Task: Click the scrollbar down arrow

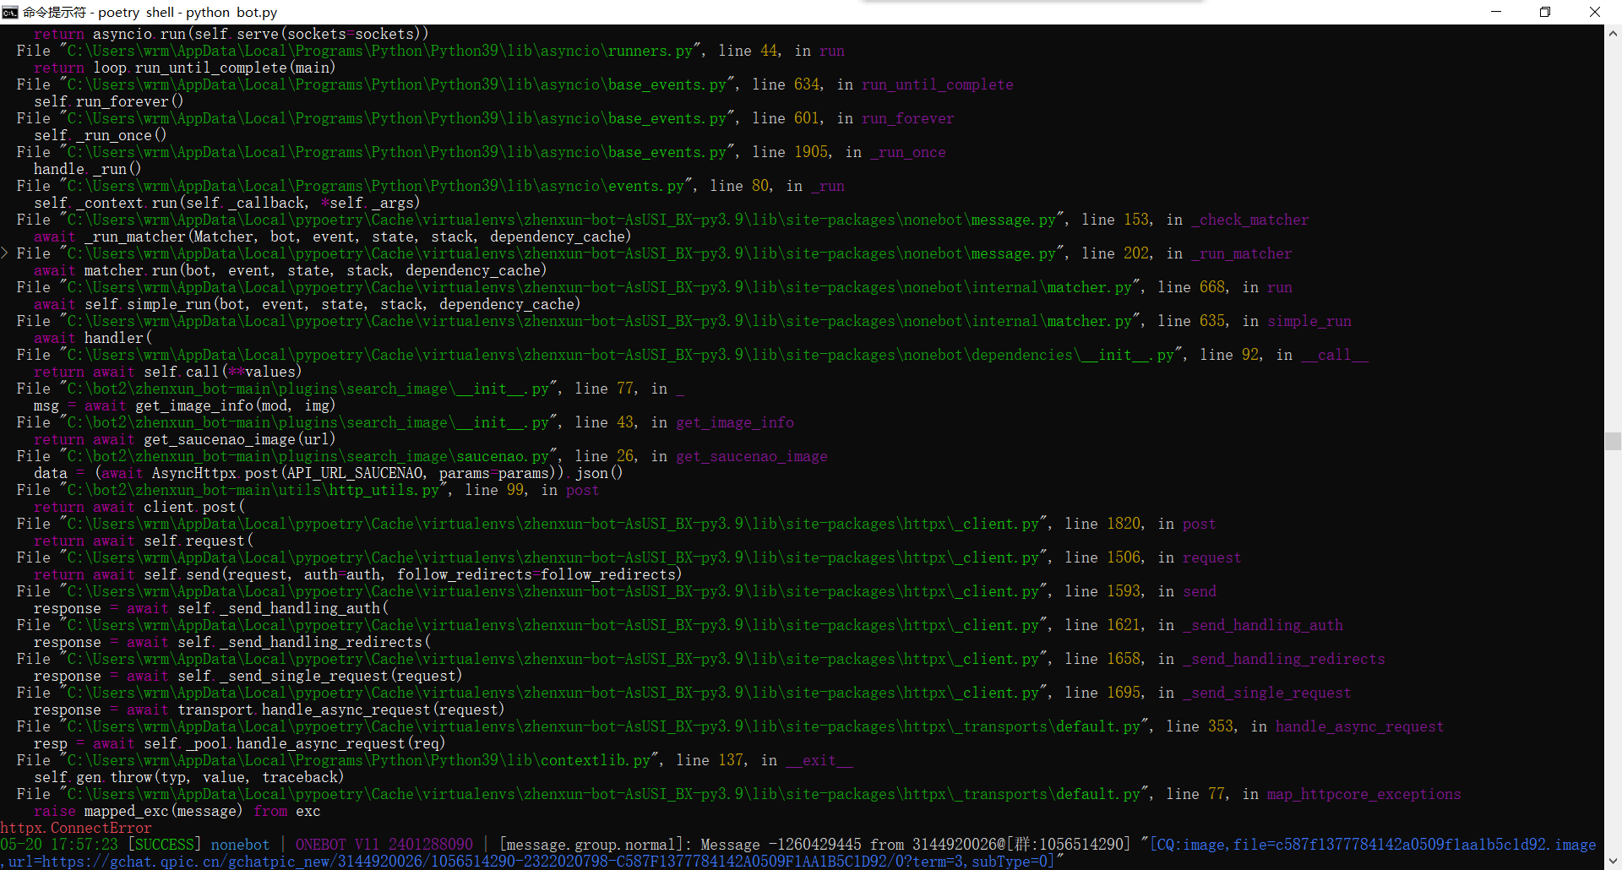Action: click(x=1613, y=861)
